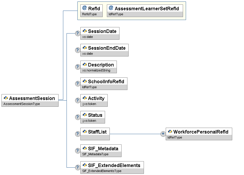Select the SIF_ExtendedElements element box
Screen dimensions: 244x175
[x=114, y=165]
